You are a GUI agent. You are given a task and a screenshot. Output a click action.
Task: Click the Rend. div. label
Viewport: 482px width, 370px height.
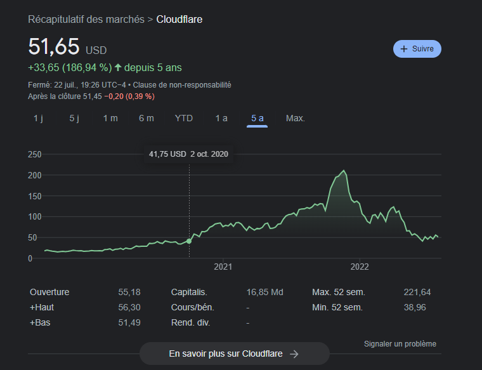[191, 322]
